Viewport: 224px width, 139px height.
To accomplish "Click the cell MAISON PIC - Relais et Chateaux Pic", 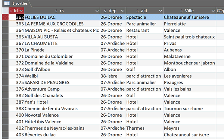I will (62, 30).
